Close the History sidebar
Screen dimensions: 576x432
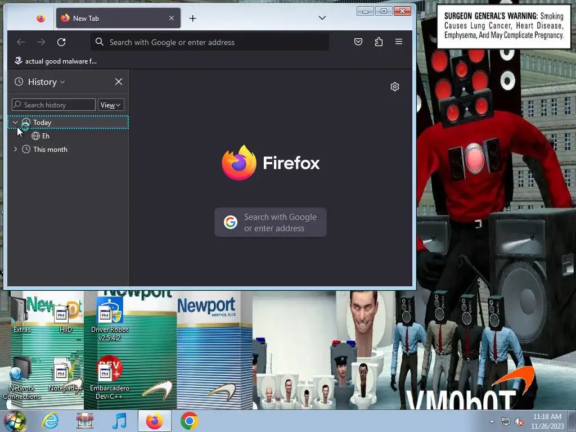tap(118, 82)
